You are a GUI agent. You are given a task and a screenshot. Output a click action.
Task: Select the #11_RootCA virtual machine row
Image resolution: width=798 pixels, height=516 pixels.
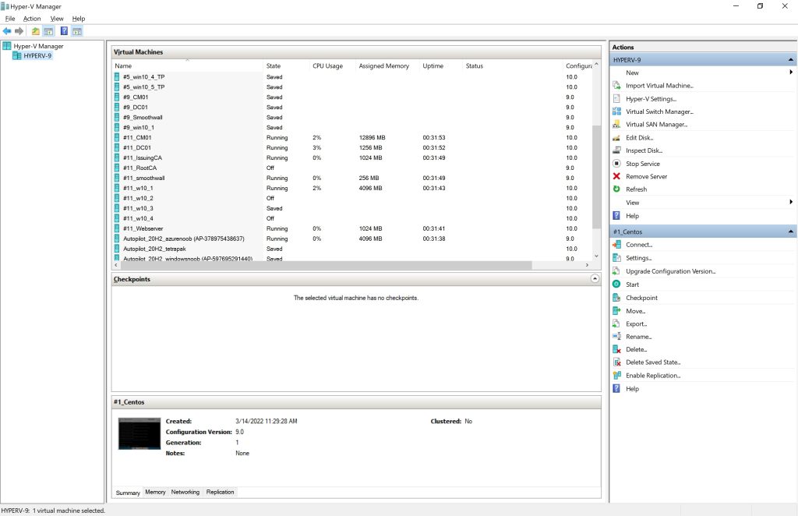coord(351,168)
